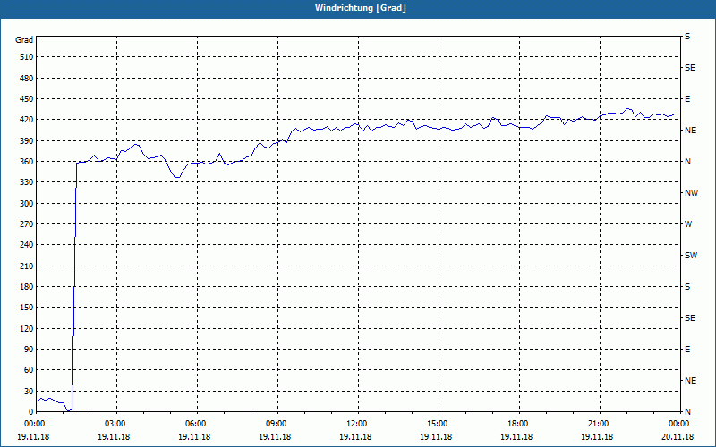Click the '15:00' time label
Image resolution: width=716 pixels, height=447 pixels.
pyautogui.click(x=436, y=424)
